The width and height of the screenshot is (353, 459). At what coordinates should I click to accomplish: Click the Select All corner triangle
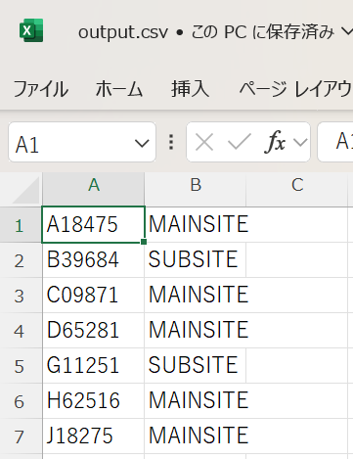pyautogui.click(x=26, y=190)
